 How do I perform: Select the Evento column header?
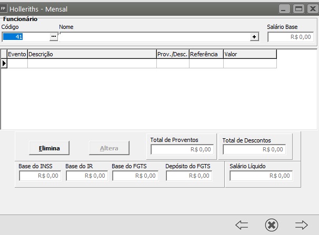(x=17, y=54)
